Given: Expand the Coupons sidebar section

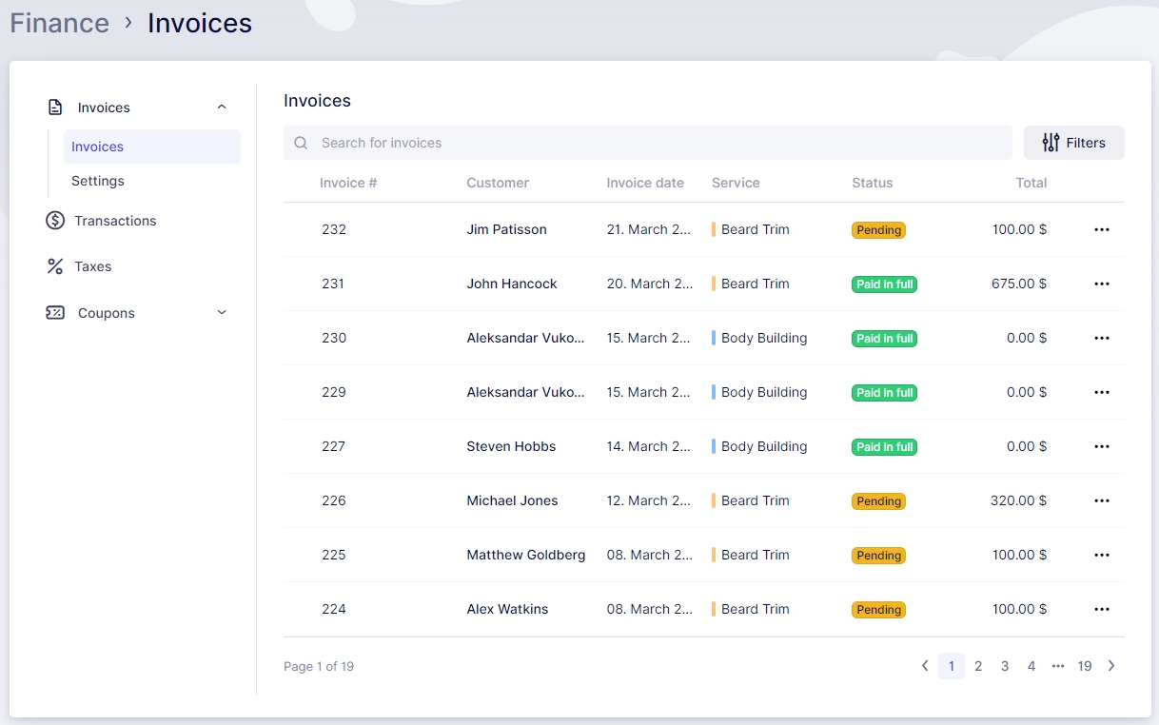Looking at the screenshot, I should [x=222, y=313].
